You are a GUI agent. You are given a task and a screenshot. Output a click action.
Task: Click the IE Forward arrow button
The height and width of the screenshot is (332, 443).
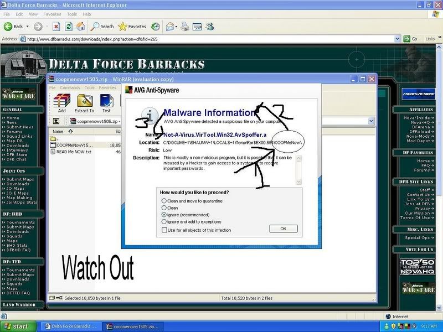point(38,27)
